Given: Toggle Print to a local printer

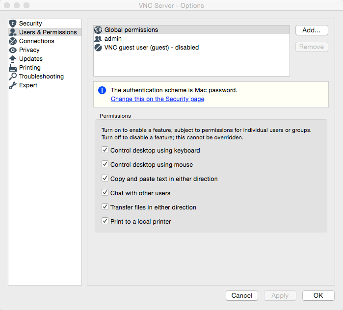Looking at the screenshot, I should tap(105, 221).
